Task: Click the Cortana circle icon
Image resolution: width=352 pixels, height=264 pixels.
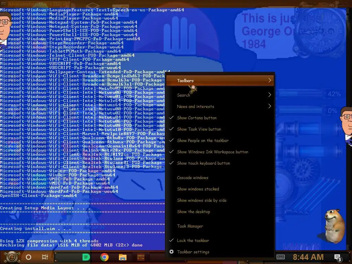Action: coord(29,257)
